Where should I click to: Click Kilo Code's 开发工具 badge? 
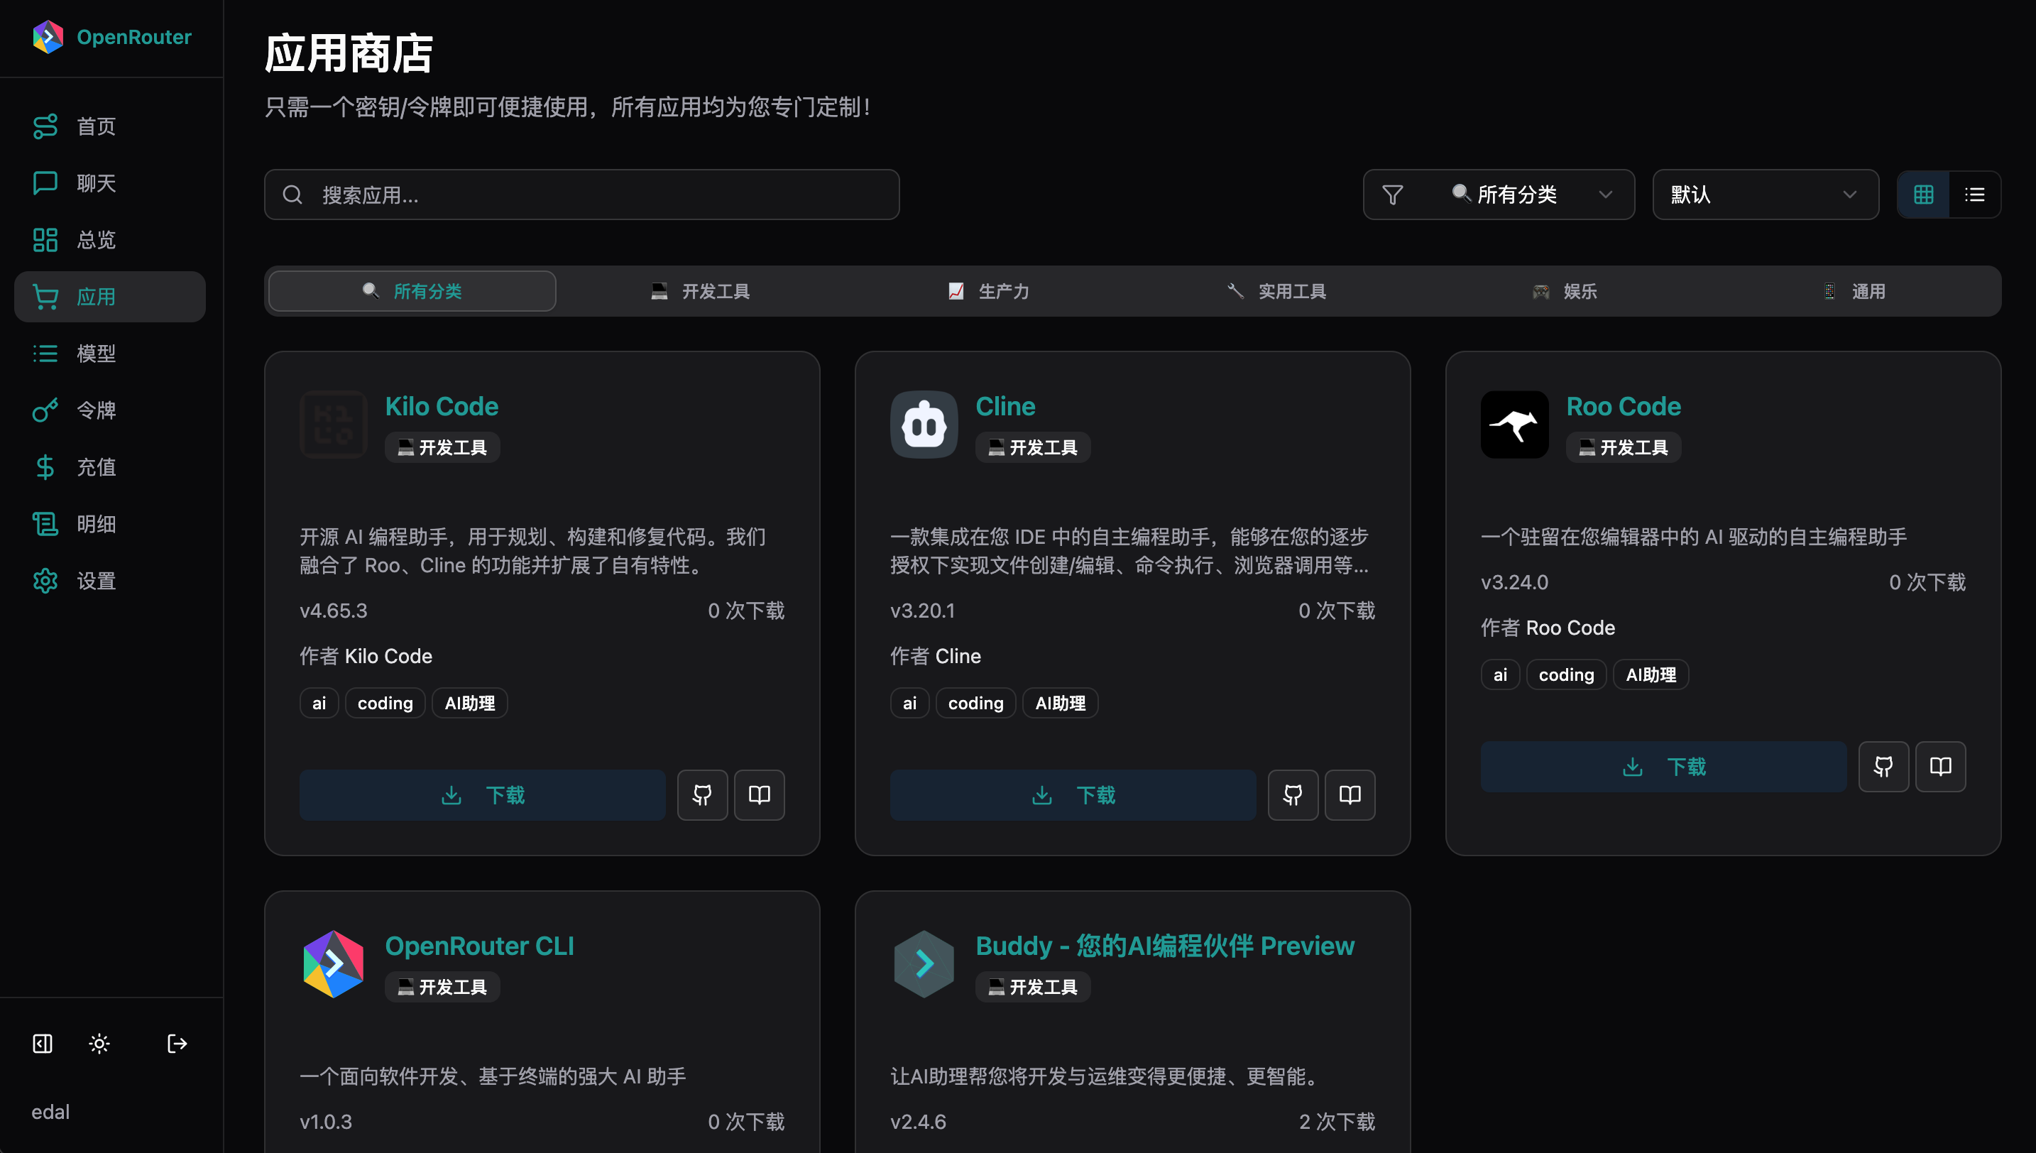point(442,447)
